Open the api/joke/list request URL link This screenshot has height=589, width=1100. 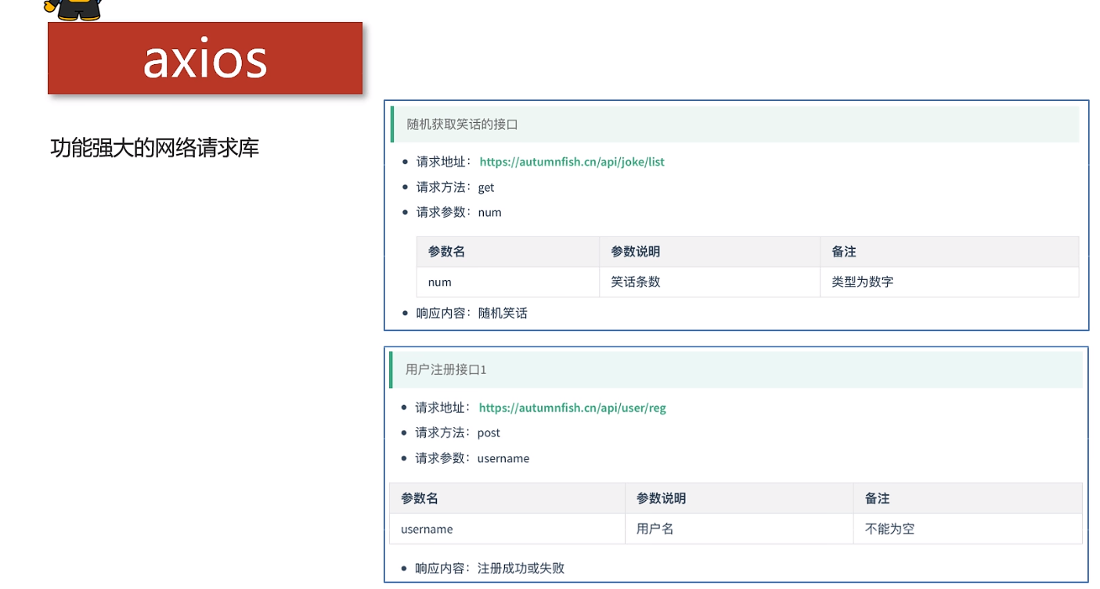point(572,162)
